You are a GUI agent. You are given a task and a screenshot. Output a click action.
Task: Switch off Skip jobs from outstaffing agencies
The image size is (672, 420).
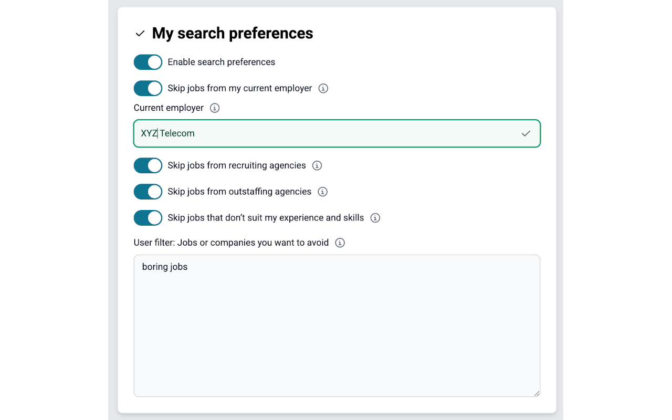point(148,192)
